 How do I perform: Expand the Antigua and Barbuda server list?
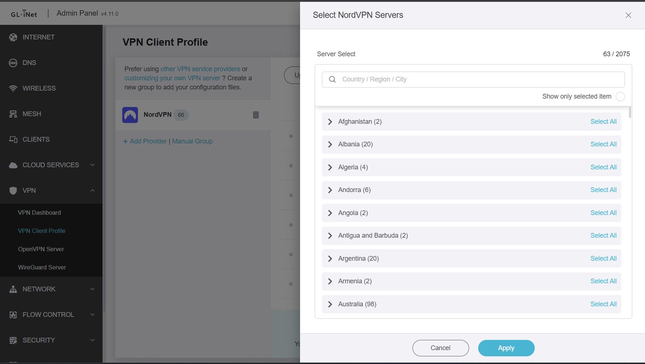pos(330,236)
